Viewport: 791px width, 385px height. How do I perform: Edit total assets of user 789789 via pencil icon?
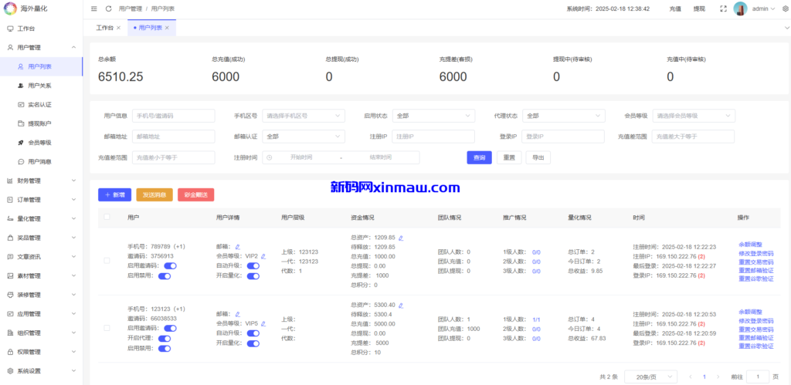[x=401, y=238]
